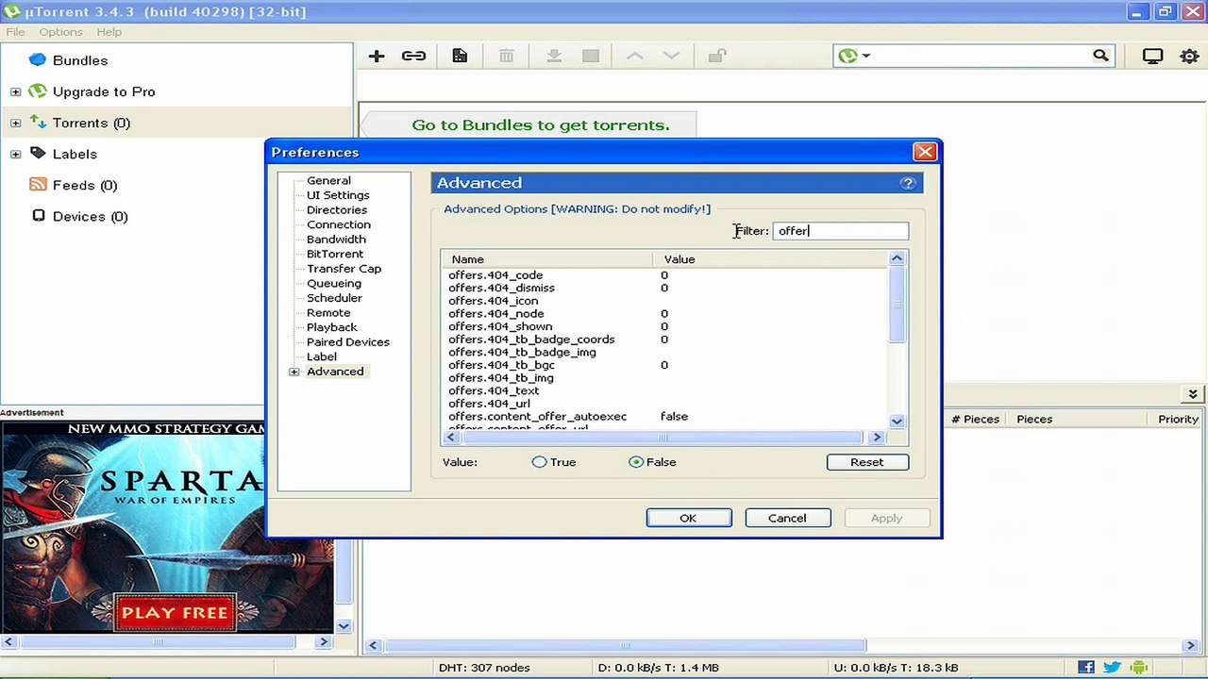Click the Twitter icon in status bar
This screenshot has height=679, width=1208.
pyautogui.click(x=1113, y=668)
